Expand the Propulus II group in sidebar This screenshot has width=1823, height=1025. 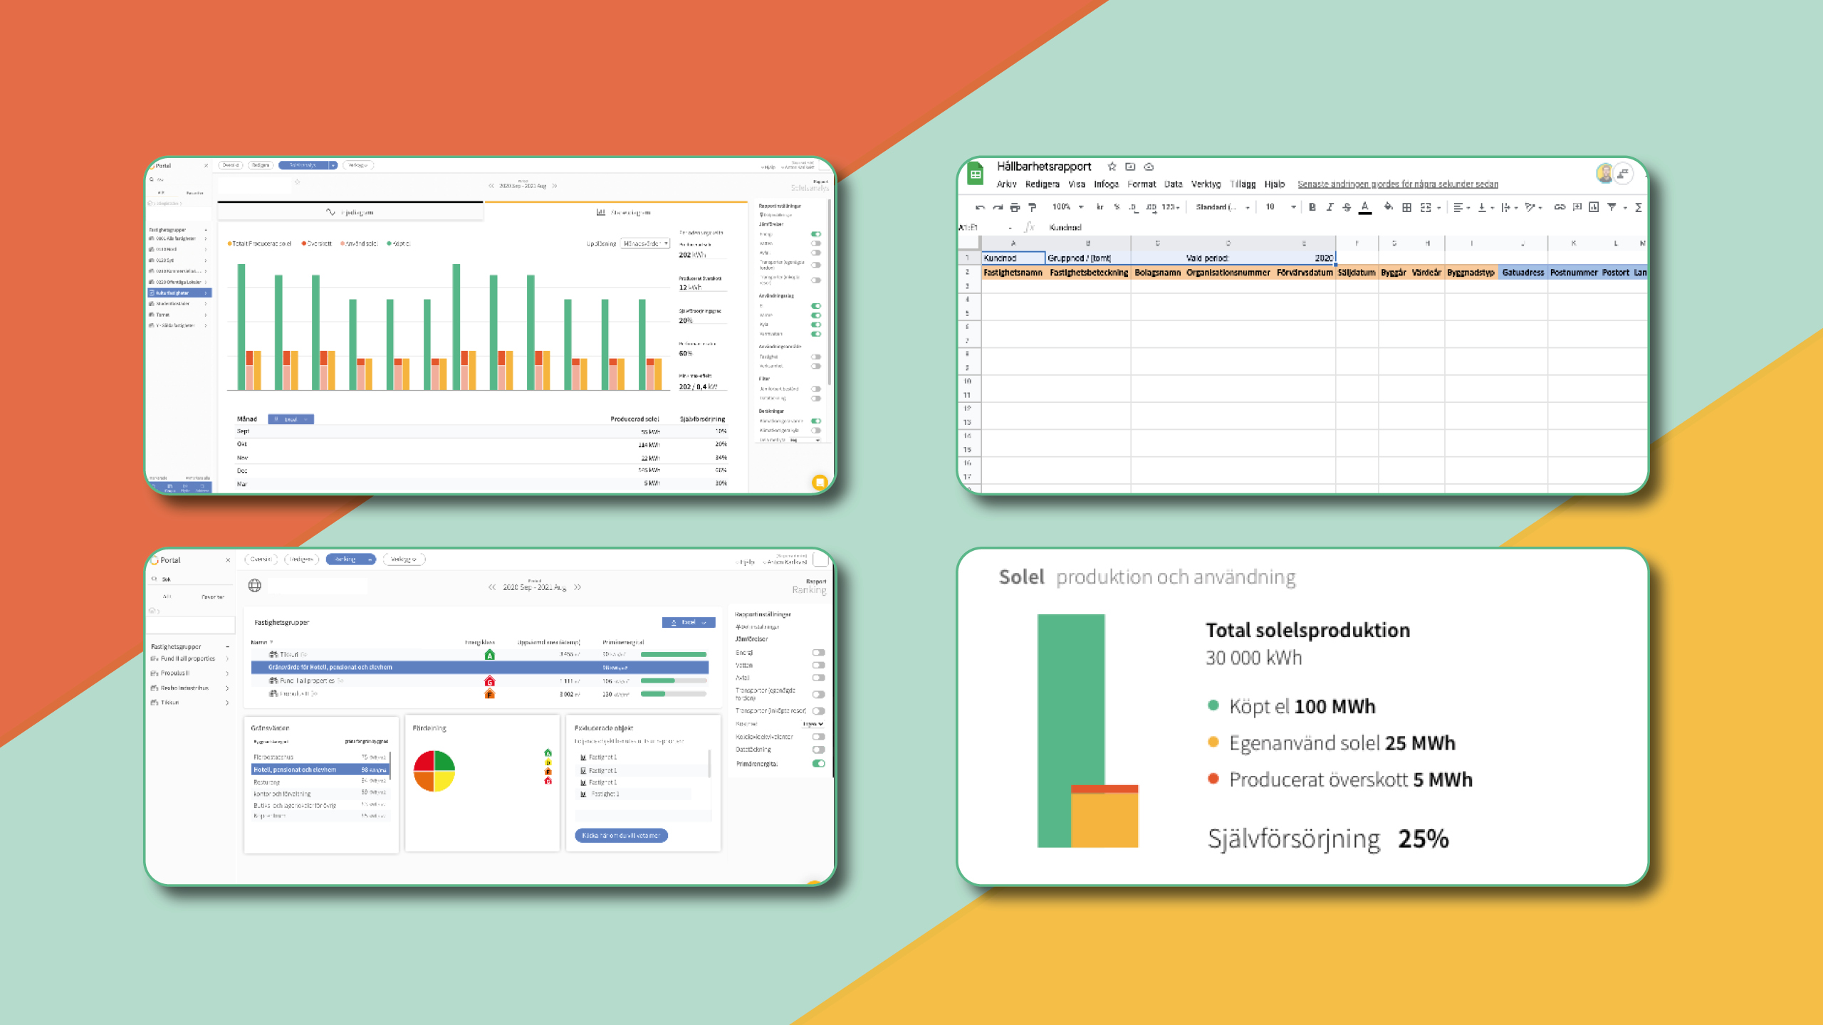tap(227, 673)
